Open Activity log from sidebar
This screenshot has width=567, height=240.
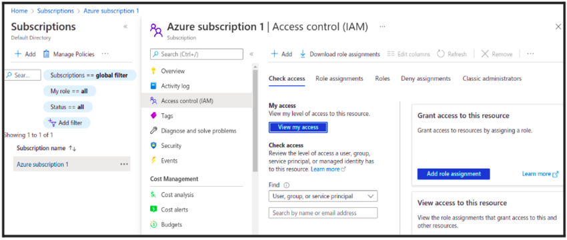(x=175, y=86)
